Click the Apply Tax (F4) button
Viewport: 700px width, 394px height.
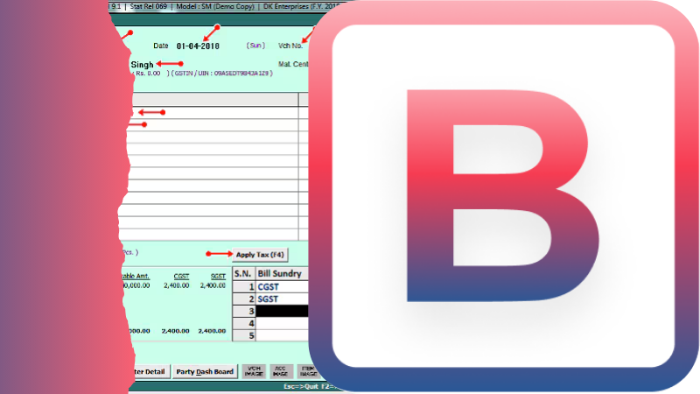(260, 255)
